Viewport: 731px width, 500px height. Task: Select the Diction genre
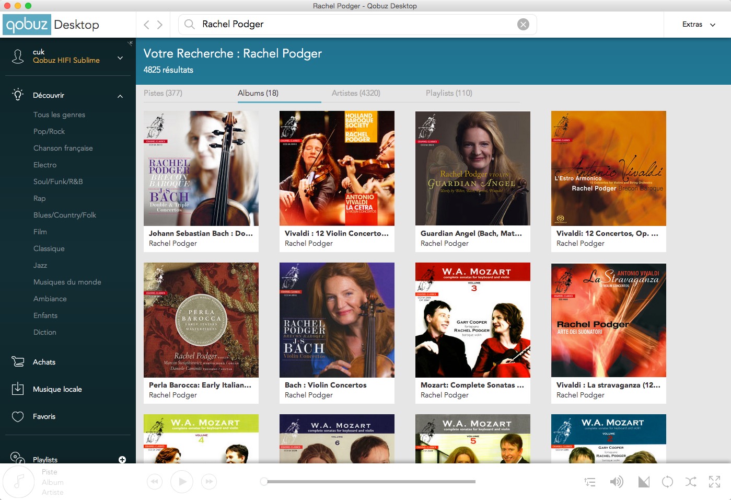click(45, 332)
